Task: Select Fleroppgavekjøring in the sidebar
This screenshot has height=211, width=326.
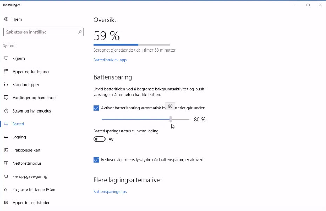Action: (29, 176)
